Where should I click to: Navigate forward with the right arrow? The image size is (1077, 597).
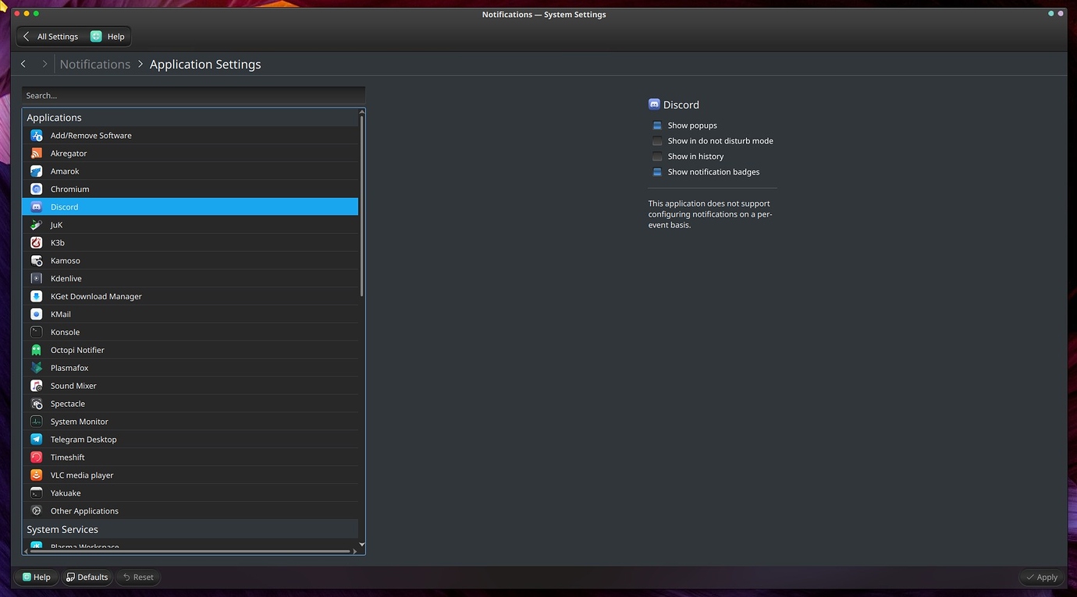tap(44, 64)
